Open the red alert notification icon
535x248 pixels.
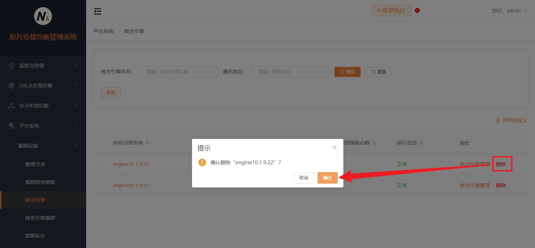tap(417, 10)
